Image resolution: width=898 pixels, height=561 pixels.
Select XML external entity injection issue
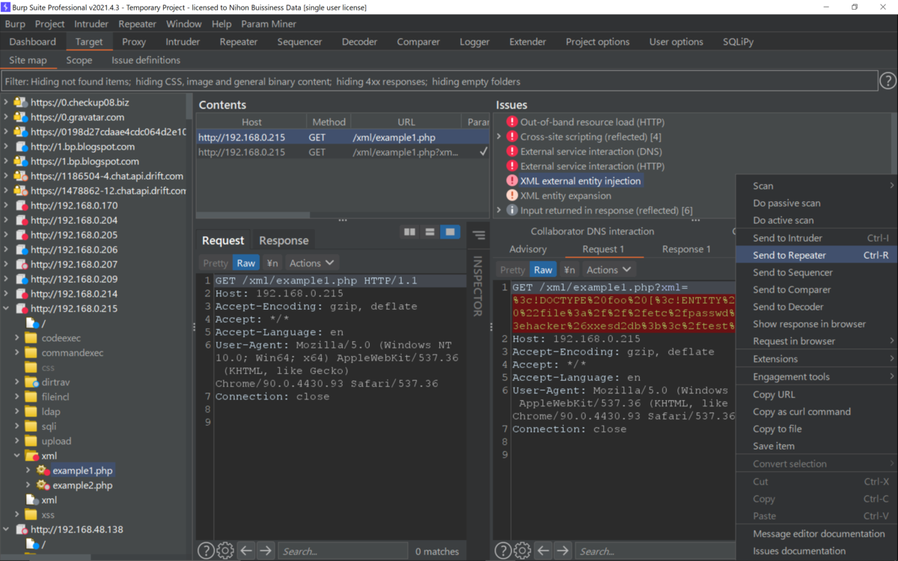pyautogui.click(x=581, y=181)
